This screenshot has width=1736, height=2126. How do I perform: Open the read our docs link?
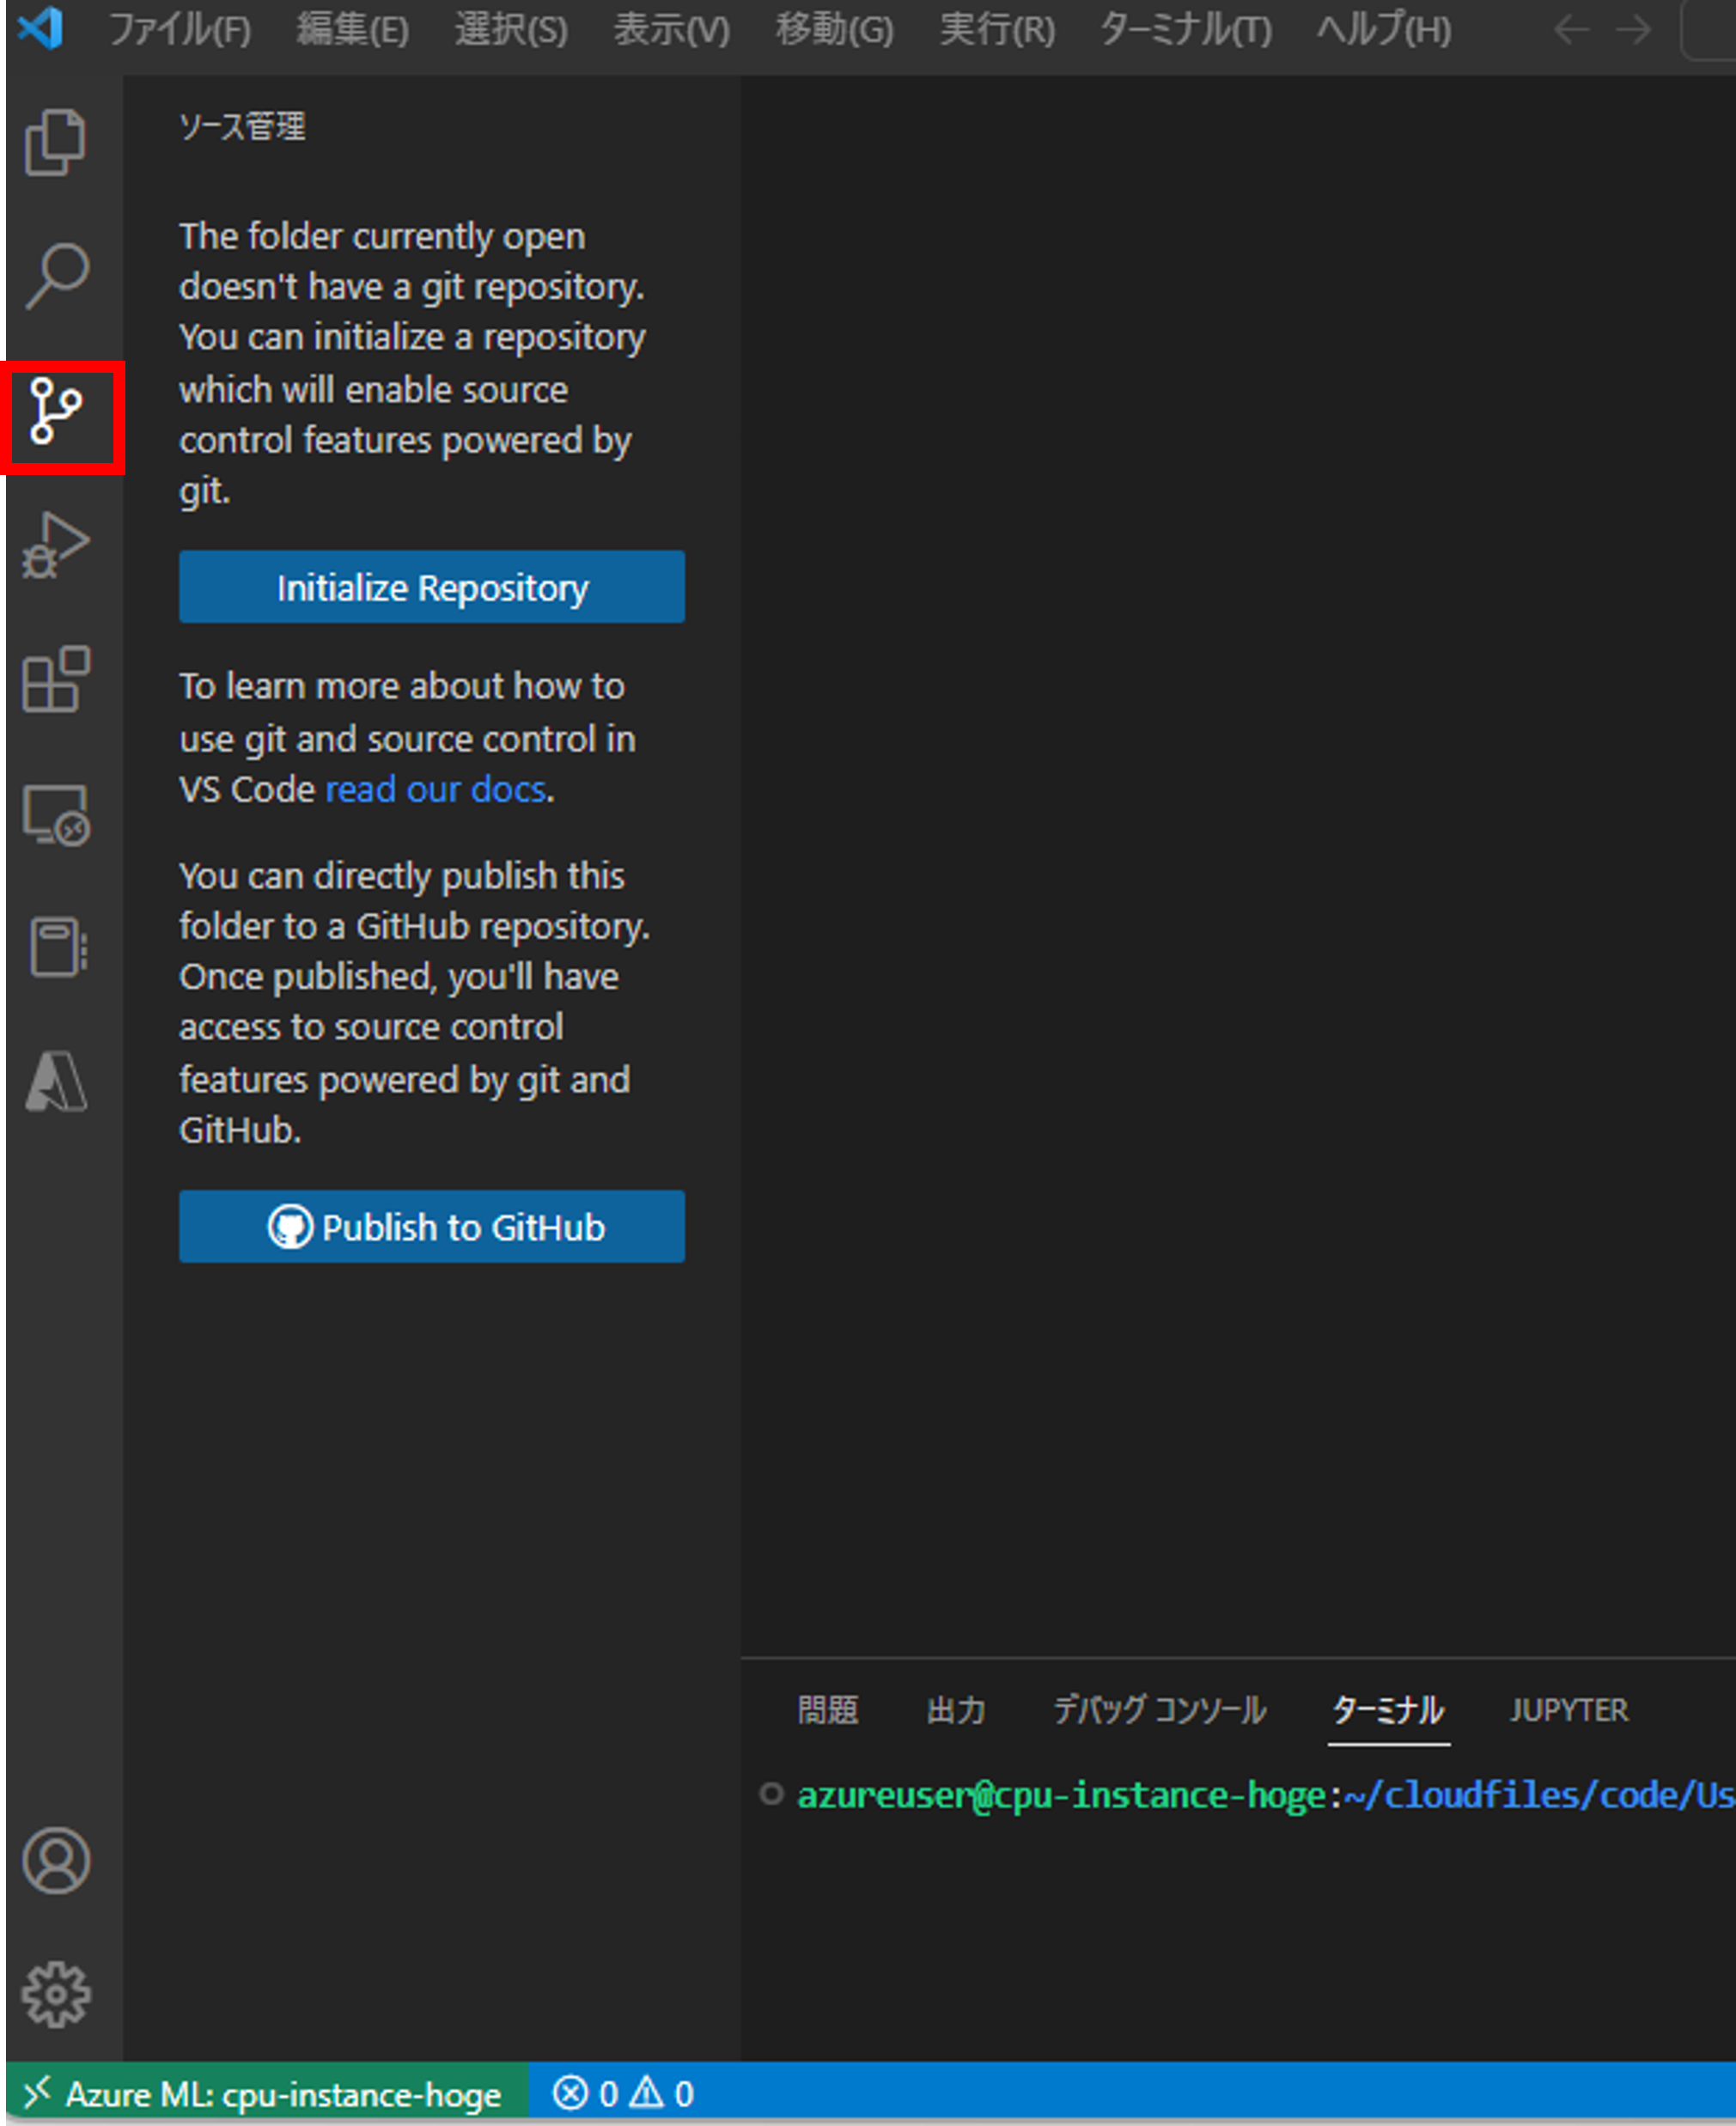pyautogui.click(x=435, y=789)
